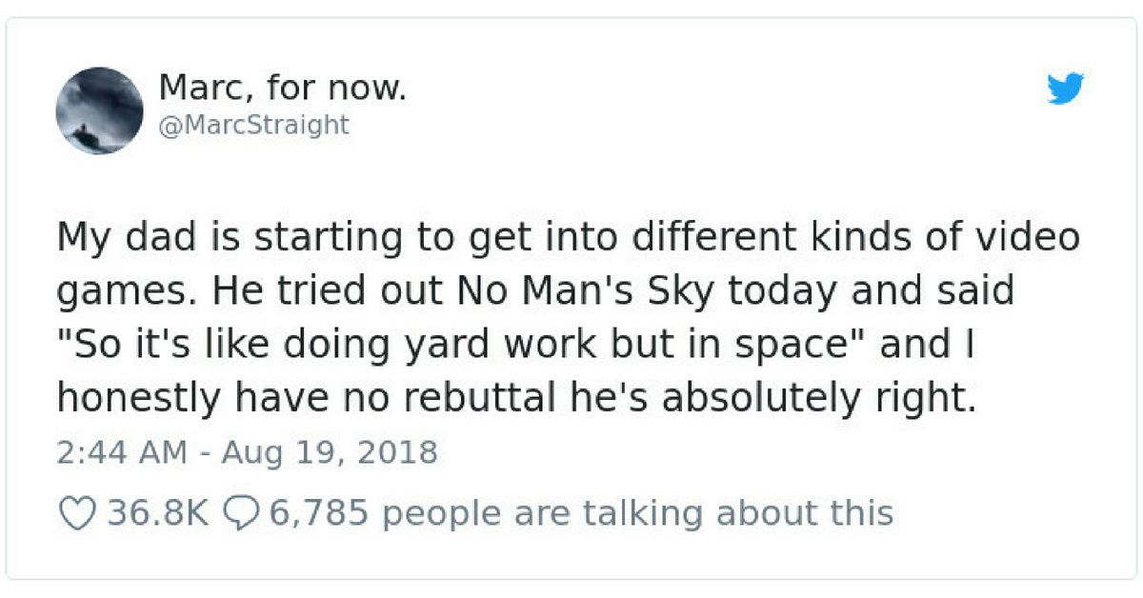Like the tweet with the heart icon
1143x598 pixels.
pos(77,513)
